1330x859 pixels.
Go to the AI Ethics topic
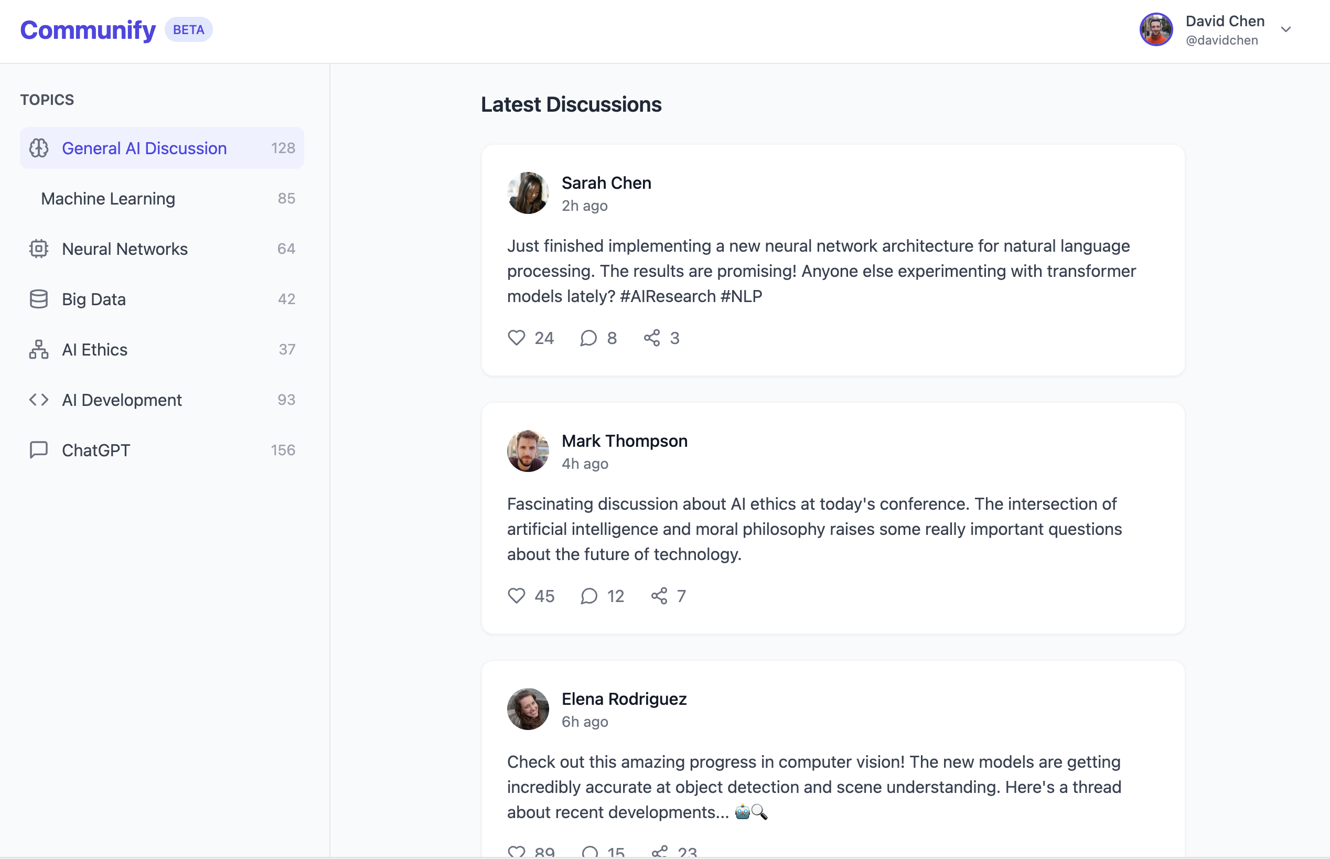click(95, 350)
